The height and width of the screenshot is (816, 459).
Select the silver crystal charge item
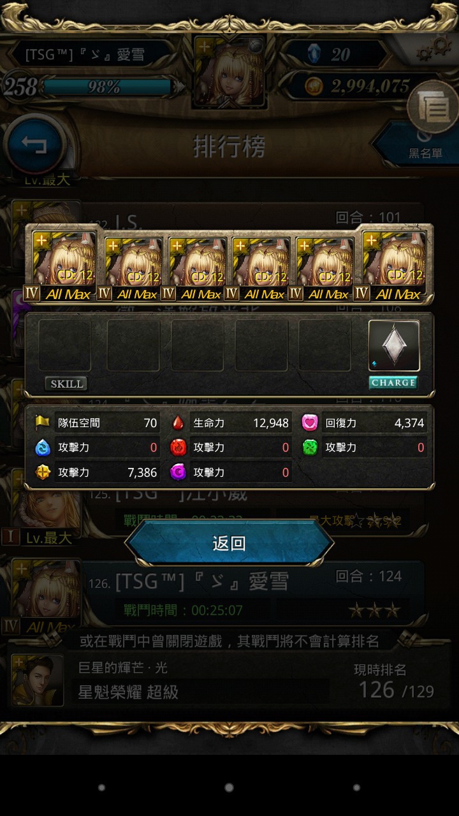[x=394, y=346]
